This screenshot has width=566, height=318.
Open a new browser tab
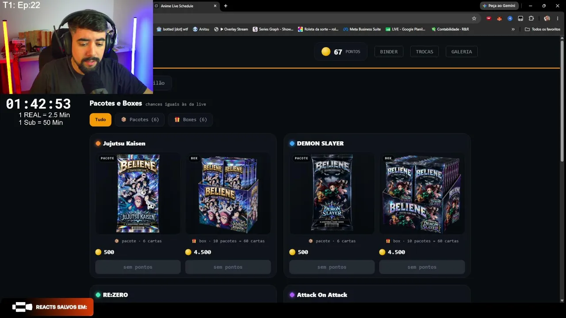tap(226, 6)
